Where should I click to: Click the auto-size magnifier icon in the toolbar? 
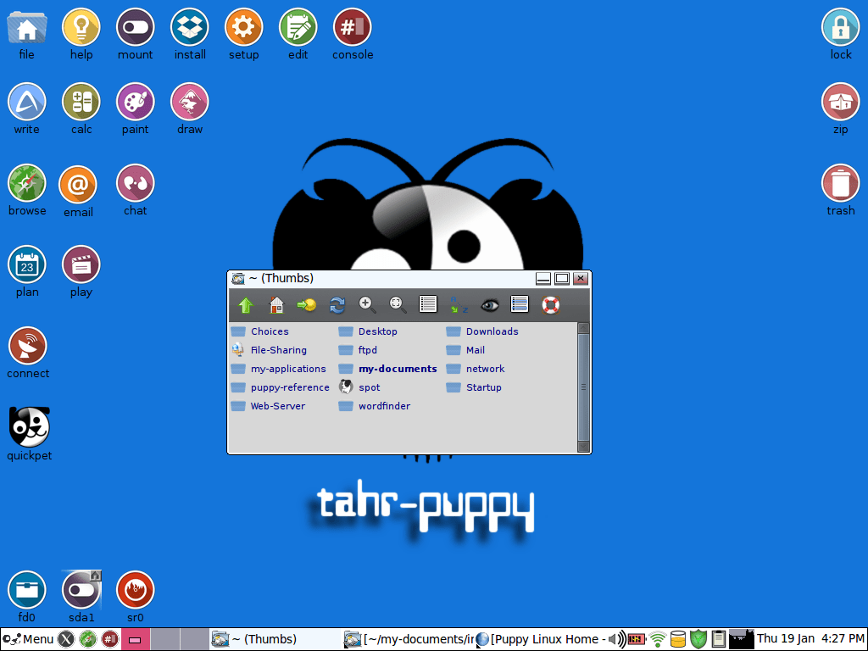pos(398,305)
